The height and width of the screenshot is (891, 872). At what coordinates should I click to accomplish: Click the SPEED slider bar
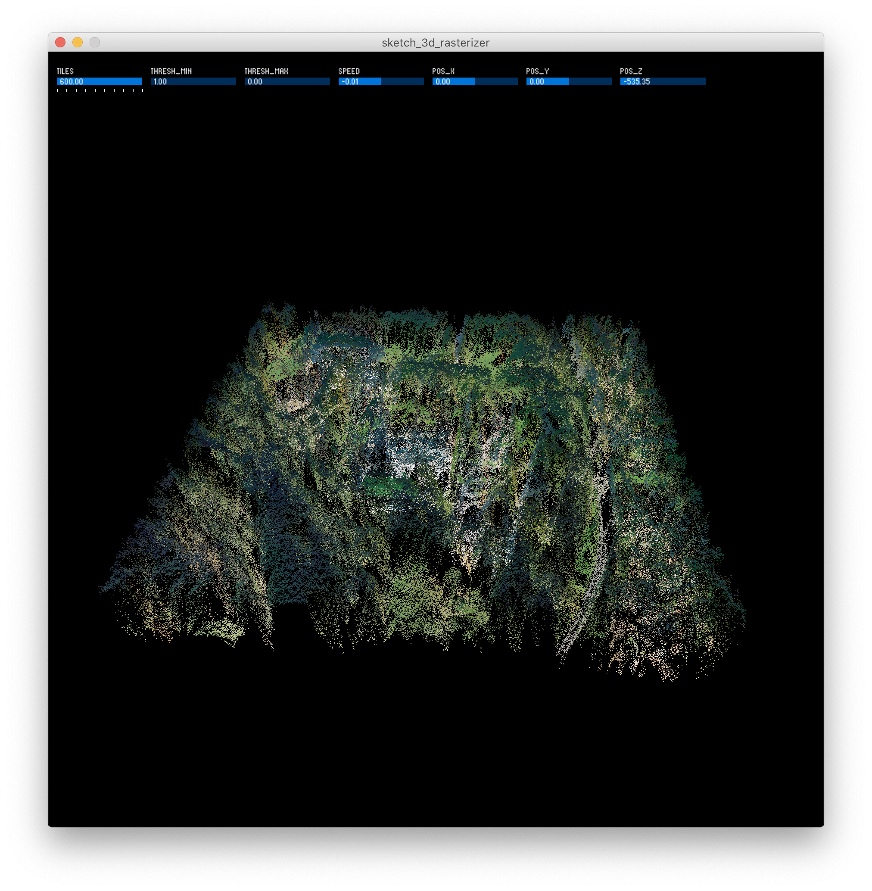click(x=381, y=81)
